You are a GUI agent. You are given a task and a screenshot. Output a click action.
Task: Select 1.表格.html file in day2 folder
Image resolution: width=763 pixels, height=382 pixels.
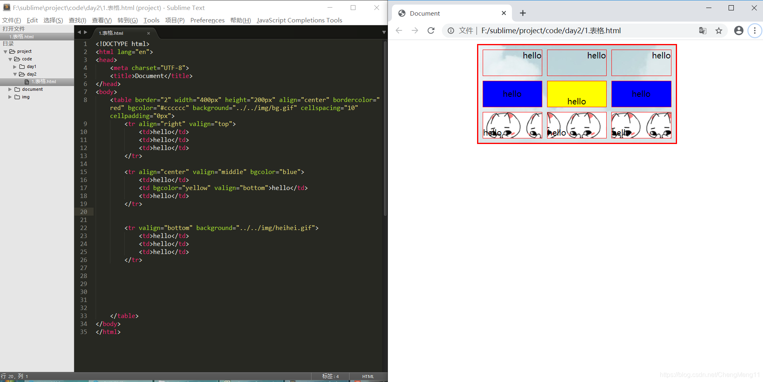pyautogui.click(x=37, y=82)
